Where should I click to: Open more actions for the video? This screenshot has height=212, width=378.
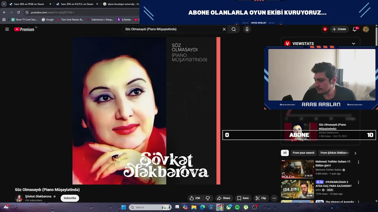(274, 198)
